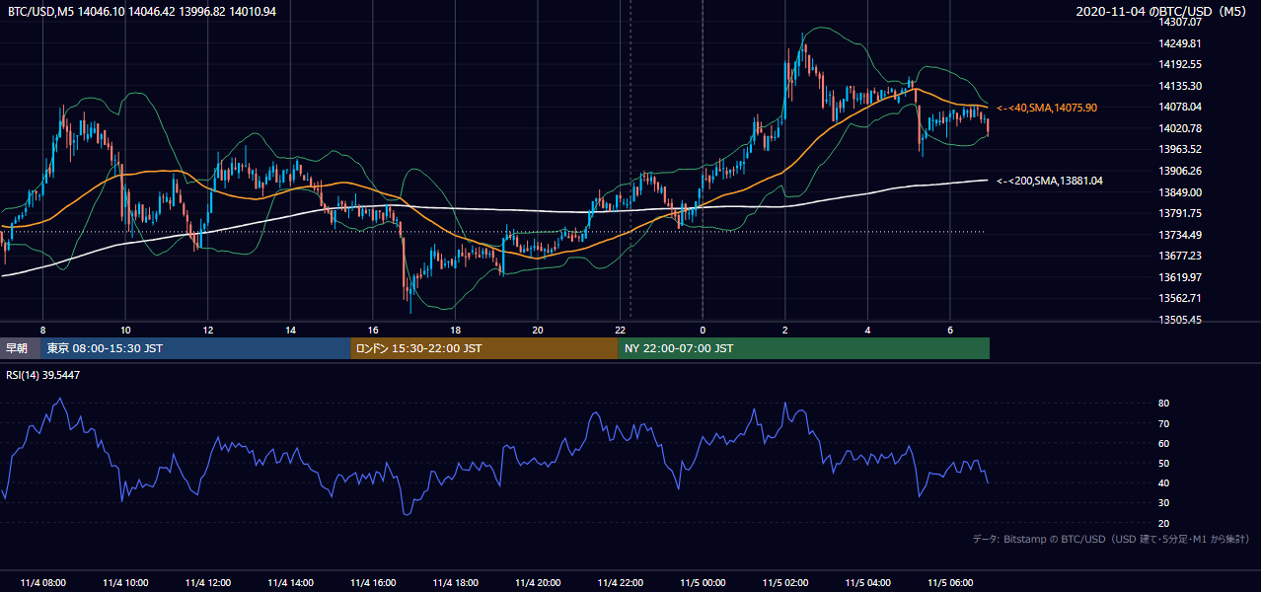
Task: Click RSI axis level 20
Action: [1164, 524]
